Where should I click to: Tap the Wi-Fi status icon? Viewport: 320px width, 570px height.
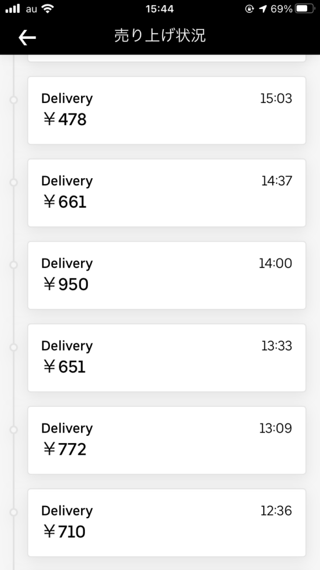47,9
